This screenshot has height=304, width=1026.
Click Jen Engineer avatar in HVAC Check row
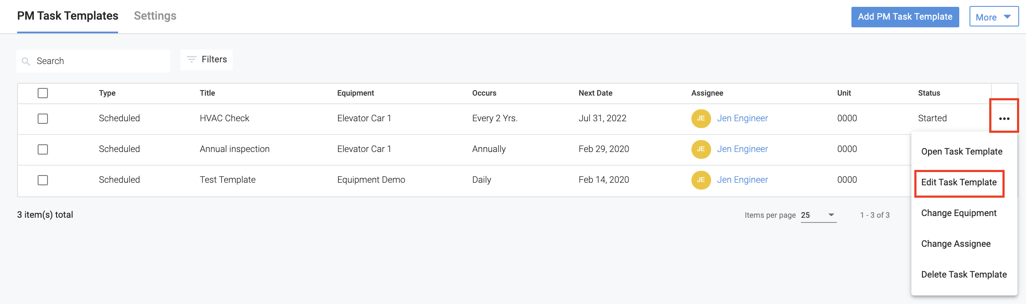(701, 118)
